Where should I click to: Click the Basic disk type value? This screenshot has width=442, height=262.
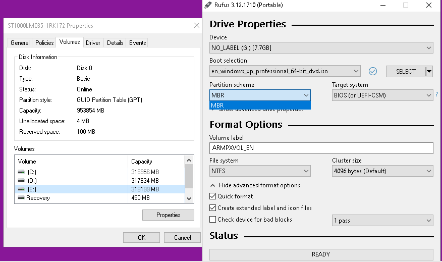point(83,79)
